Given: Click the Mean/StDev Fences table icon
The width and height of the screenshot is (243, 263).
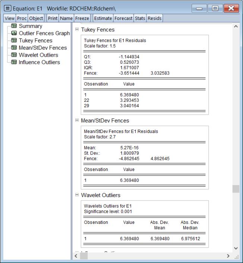Looking at the screenshot, I should coord(15,48).
